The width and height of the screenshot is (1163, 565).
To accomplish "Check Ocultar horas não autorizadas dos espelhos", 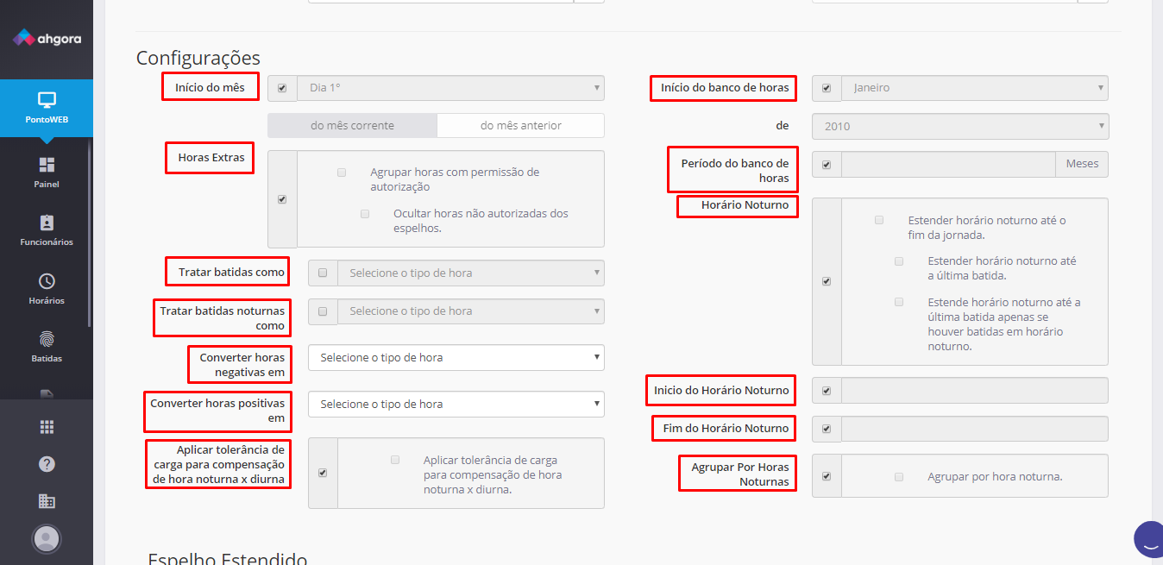I will click(x=365, y=214).
